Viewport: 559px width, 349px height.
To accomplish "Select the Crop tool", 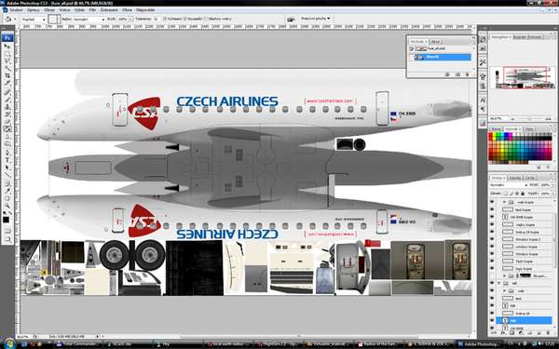I will click(7, 75).
